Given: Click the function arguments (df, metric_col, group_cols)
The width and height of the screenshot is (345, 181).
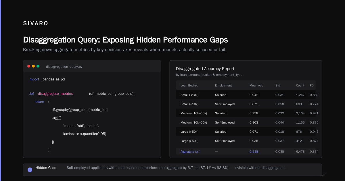Looking at the screenshot, I should [112, 94].
